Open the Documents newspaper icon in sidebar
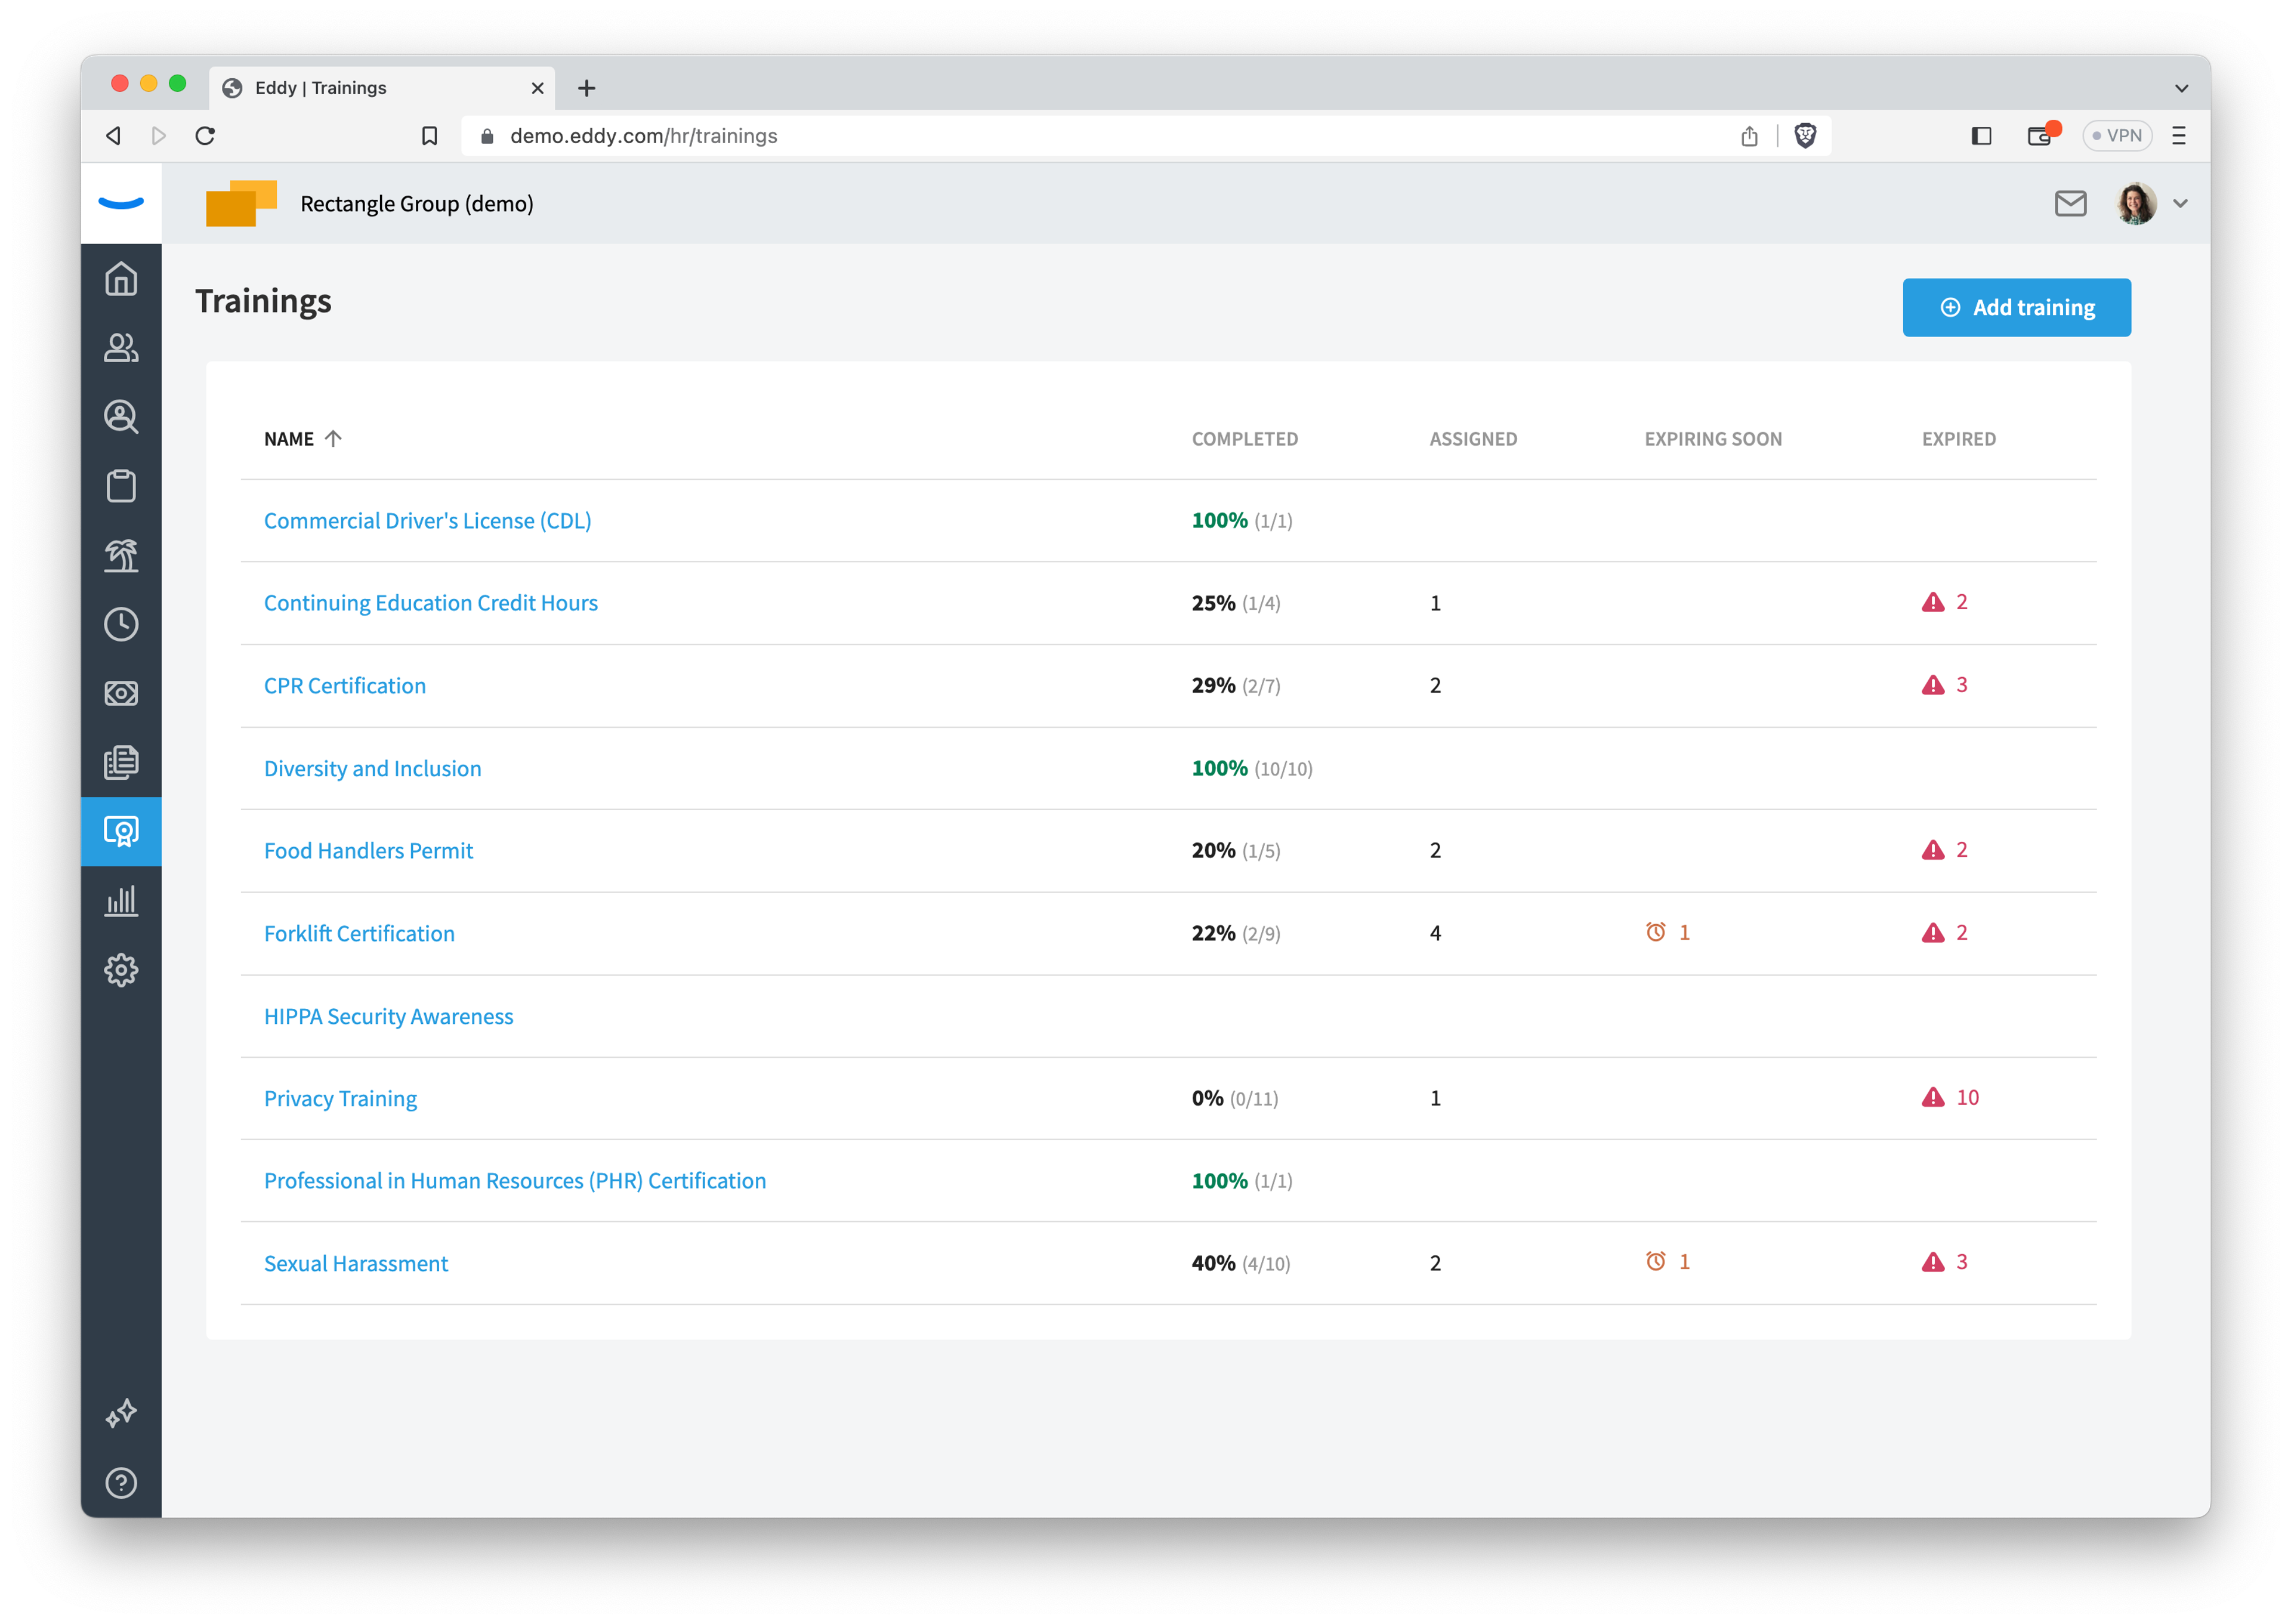 pyautogui.click(x=121, y=762)
